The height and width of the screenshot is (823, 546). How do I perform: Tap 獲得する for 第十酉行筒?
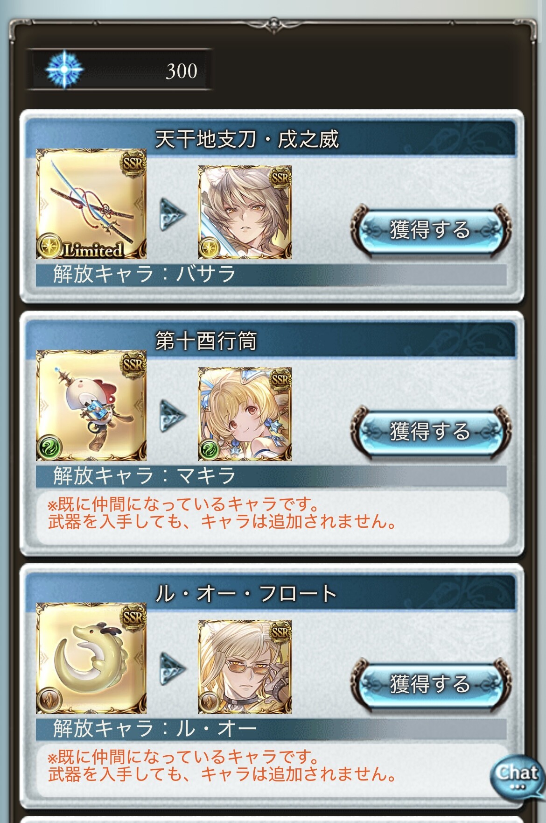[429, 431]
